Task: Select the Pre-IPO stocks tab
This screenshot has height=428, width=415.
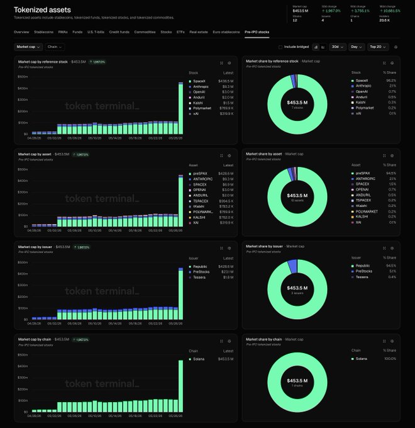Action: [257, 32]
